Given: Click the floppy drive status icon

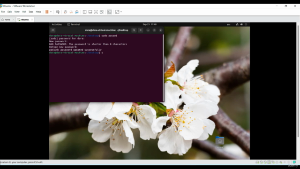Looking at the screenshot, I should click(x=269, y=162).
